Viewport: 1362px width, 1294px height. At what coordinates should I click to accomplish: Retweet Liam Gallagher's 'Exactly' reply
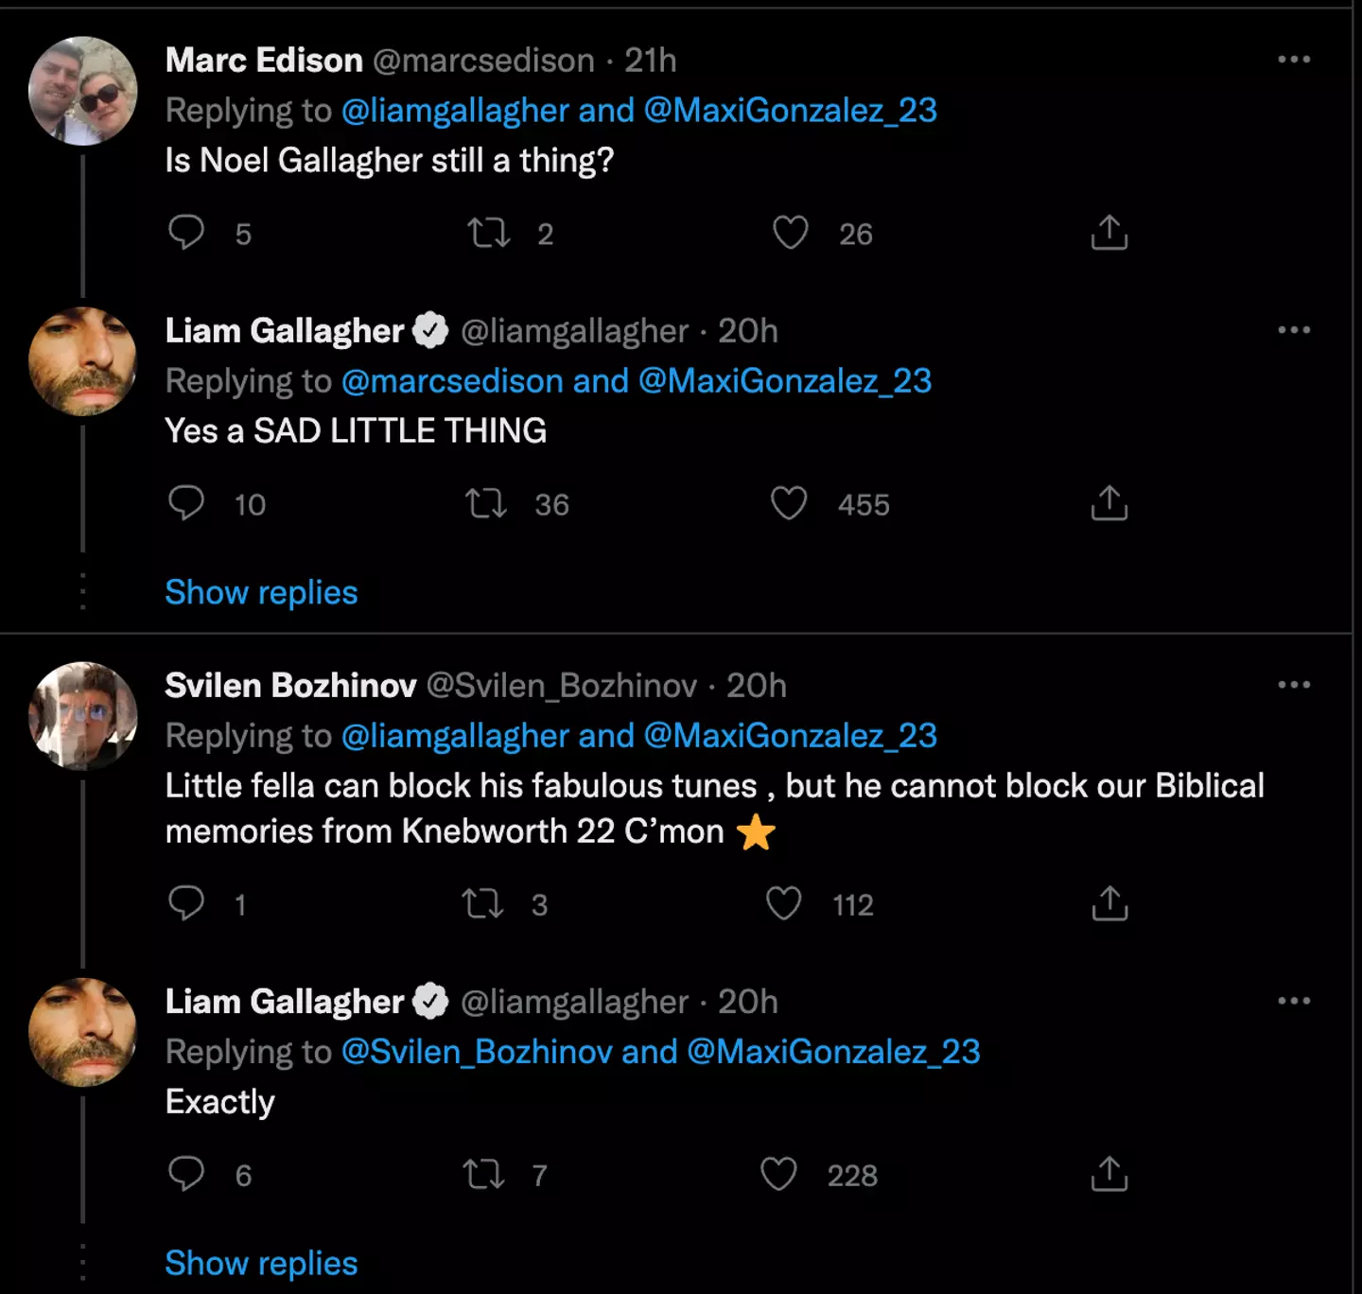[483, 1174]
